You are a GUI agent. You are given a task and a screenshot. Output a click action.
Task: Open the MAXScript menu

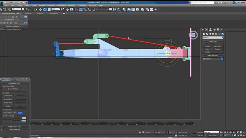click(x=92, y=5)
